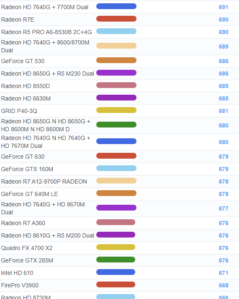Open the GeForce GTS 160M name
This screenshot has width=239, height=299.
tap(27, 169)
